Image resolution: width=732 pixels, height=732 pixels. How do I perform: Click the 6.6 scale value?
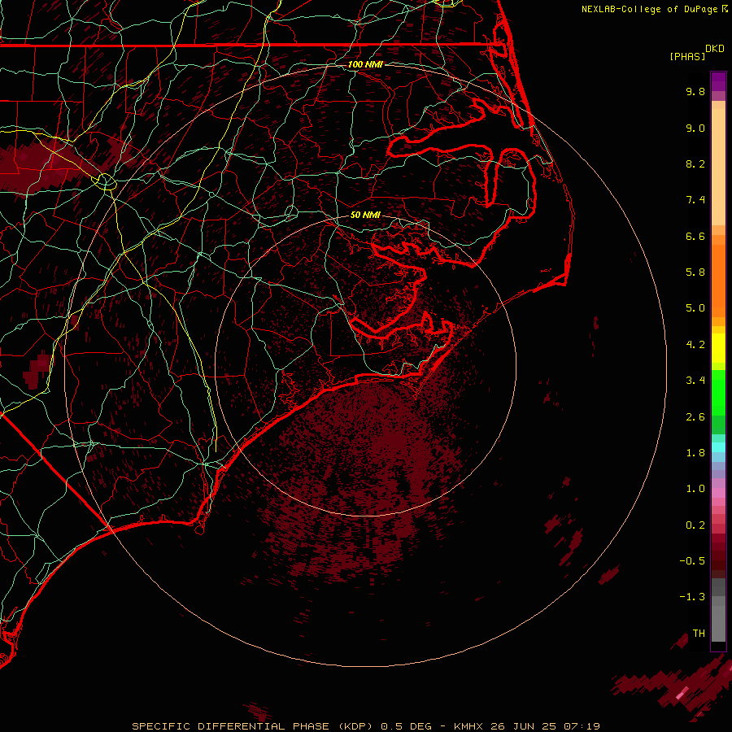pos(695,236)
